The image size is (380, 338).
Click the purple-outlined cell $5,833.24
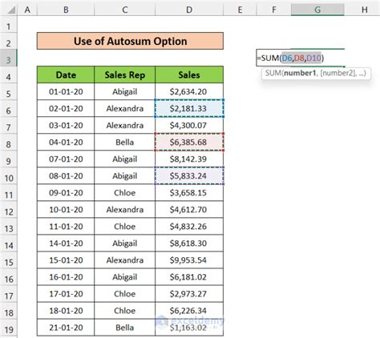[189, 175]
